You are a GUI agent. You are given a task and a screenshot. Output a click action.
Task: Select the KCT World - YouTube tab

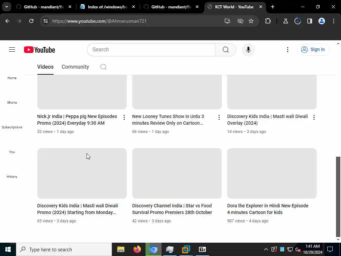tap(234, 7)
